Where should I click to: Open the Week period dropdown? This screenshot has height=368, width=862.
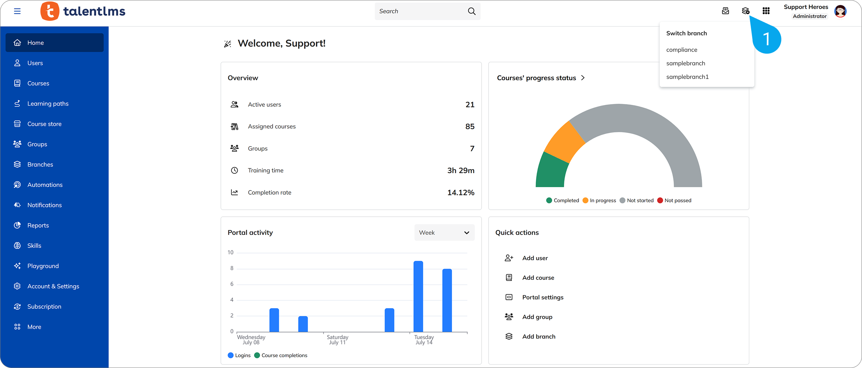pos(444,232)
